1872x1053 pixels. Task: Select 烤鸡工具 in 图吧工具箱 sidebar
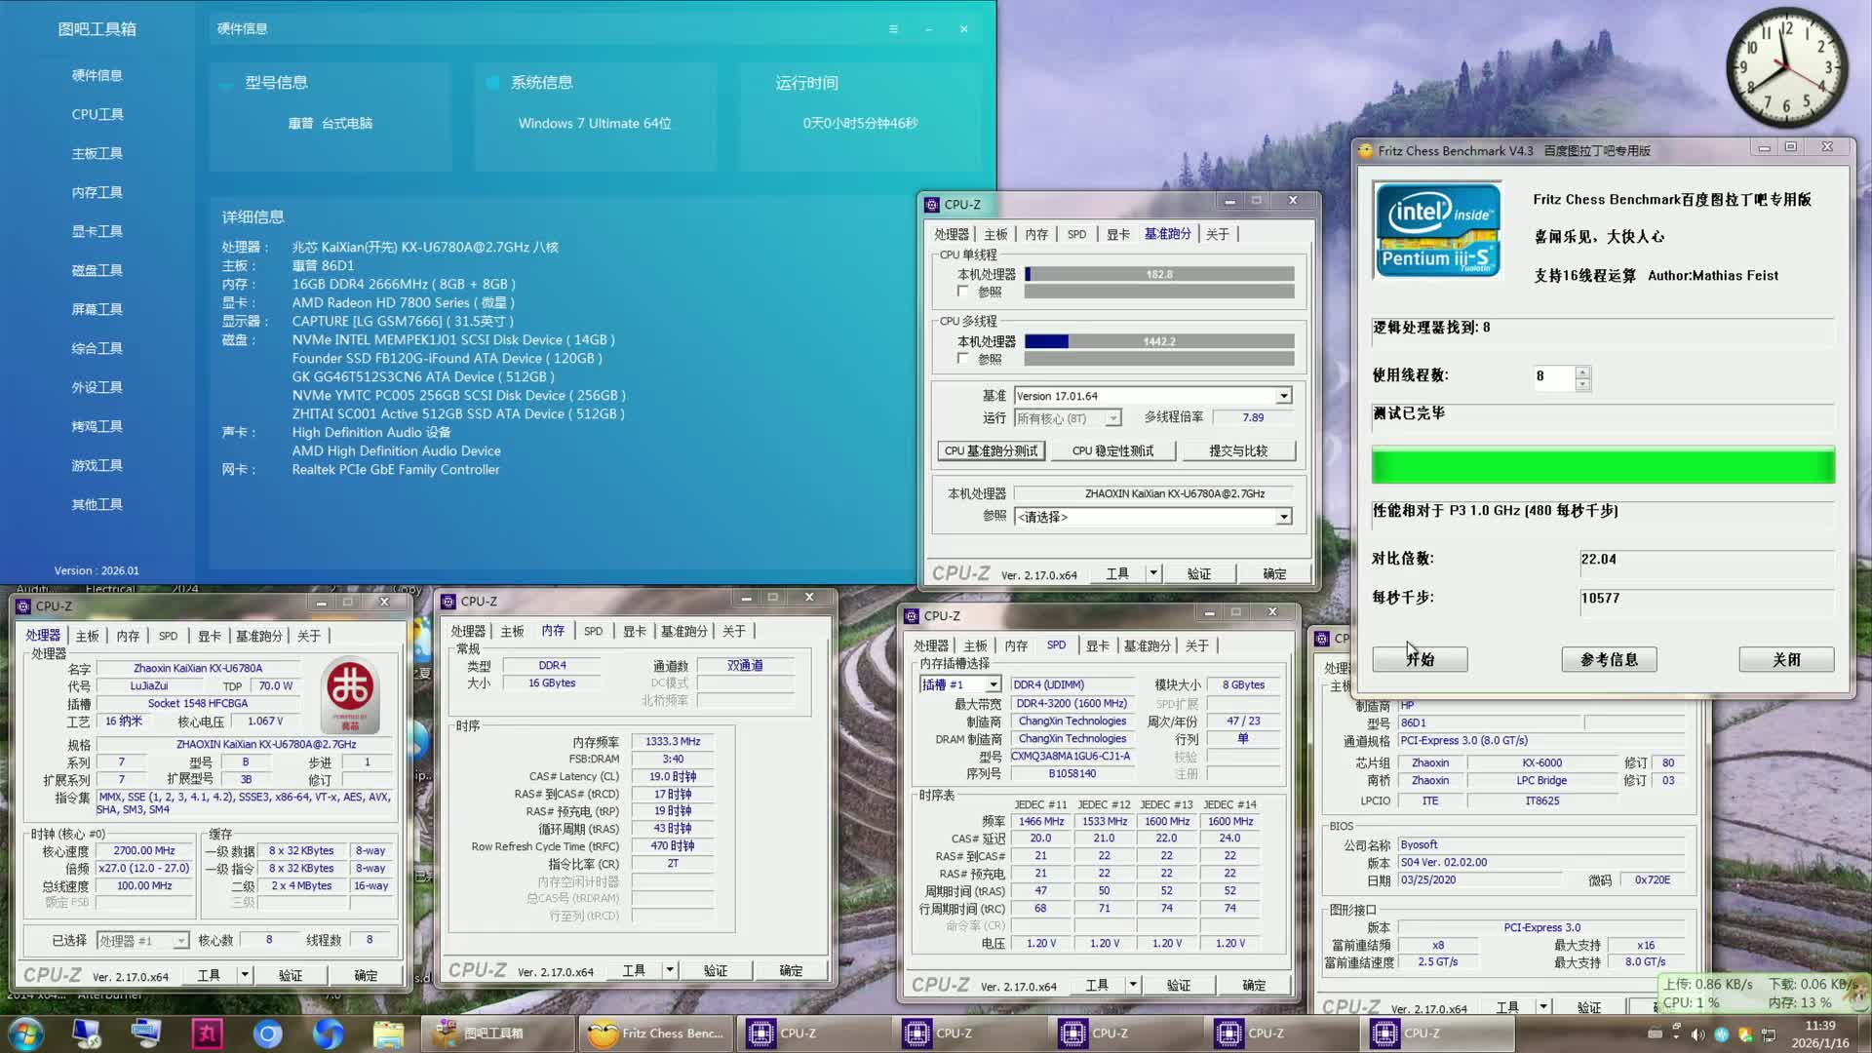[97, 426]
